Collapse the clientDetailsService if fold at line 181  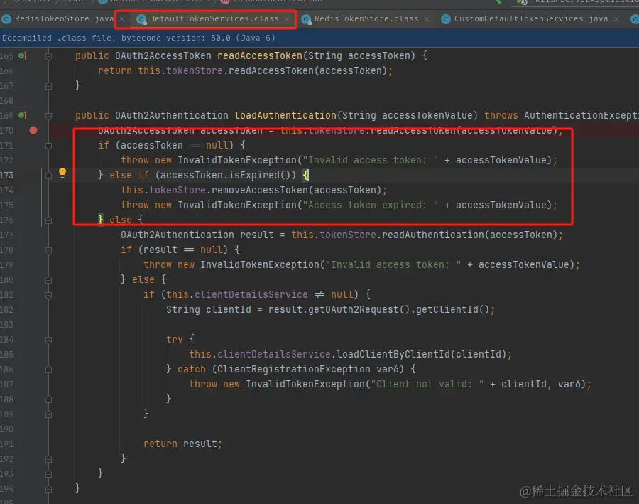[x=48, y=294]
